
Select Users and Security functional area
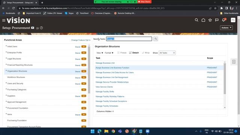coord(15,83)
